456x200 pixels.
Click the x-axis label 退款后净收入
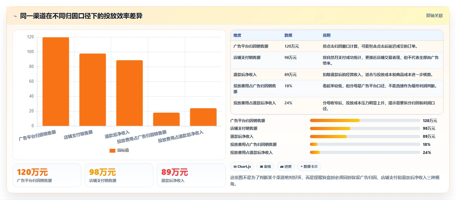click(117, 134)
